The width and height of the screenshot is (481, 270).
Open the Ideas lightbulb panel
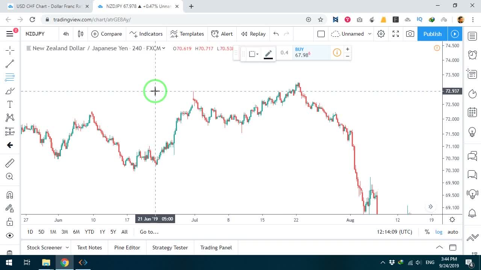click(472, 132)
